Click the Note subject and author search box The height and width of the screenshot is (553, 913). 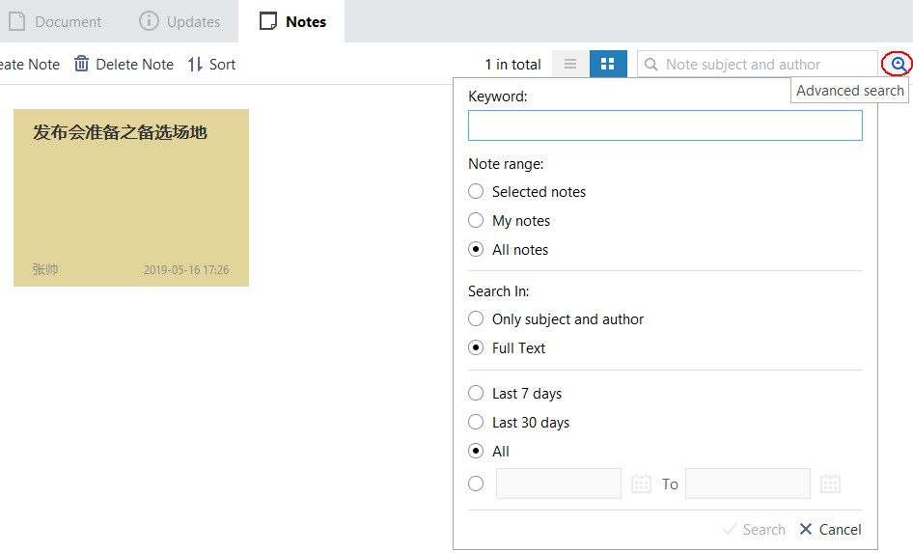pos(757,64)
